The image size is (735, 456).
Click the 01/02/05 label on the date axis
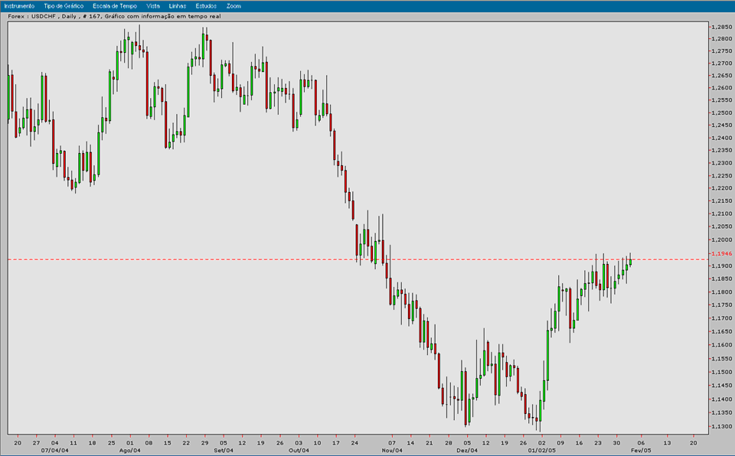click(542, 451)
